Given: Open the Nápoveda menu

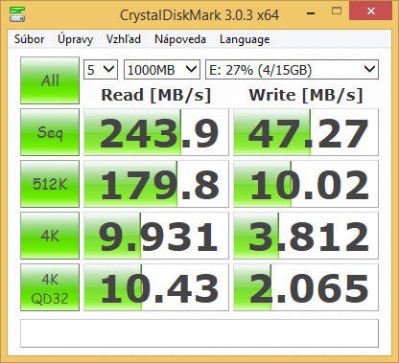Looking at the screenshot, I should (x=180, y=39).
